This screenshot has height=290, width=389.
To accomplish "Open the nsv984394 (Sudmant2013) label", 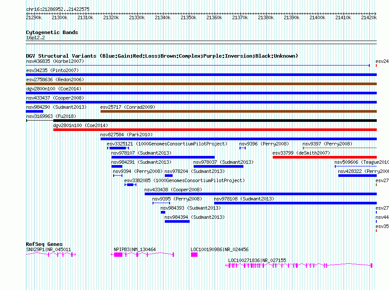I will (194, 217).
